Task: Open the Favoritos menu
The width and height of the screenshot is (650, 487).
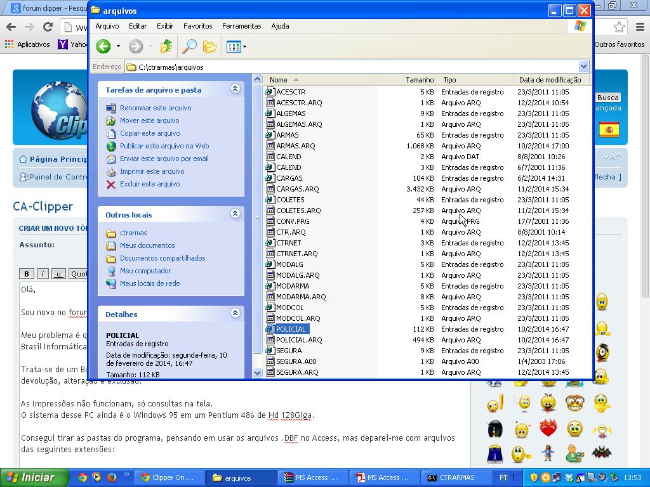Action: click(x=197, y=26)
